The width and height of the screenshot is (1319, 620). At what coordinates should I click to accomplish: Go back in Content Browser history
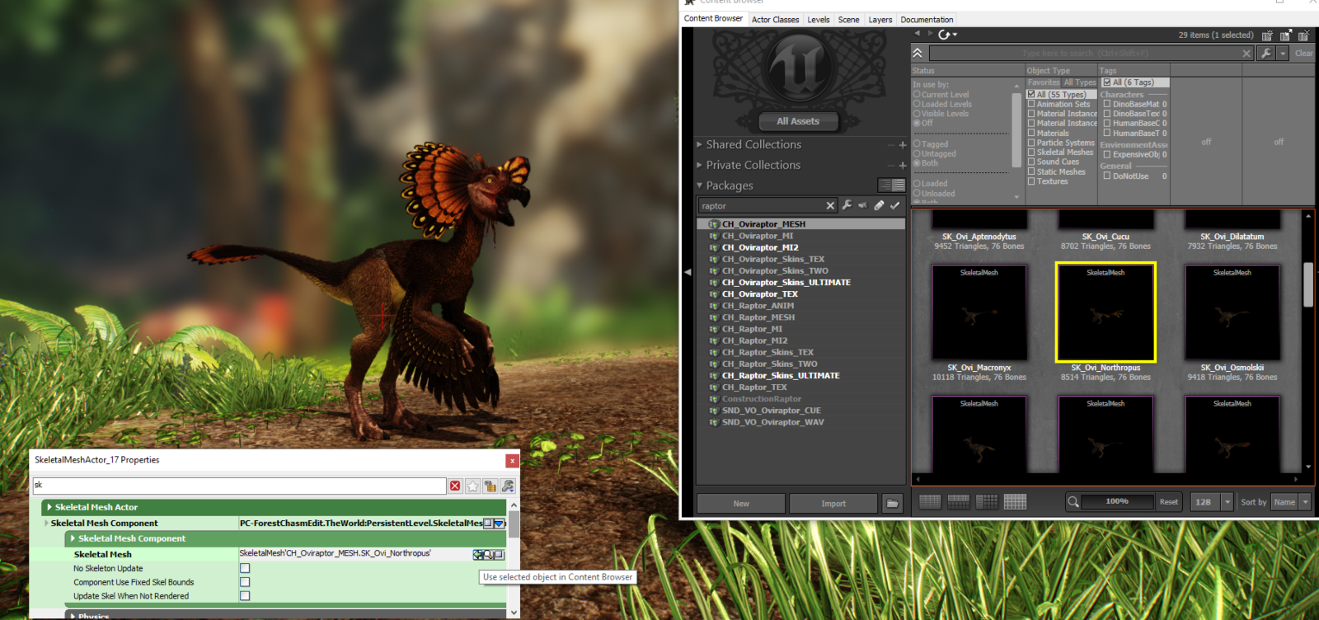tap(918, 34)
